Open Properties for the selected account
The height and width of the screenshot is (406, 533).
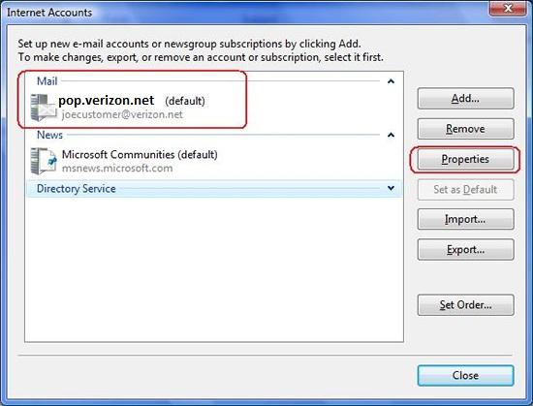(x=465, y=159)
